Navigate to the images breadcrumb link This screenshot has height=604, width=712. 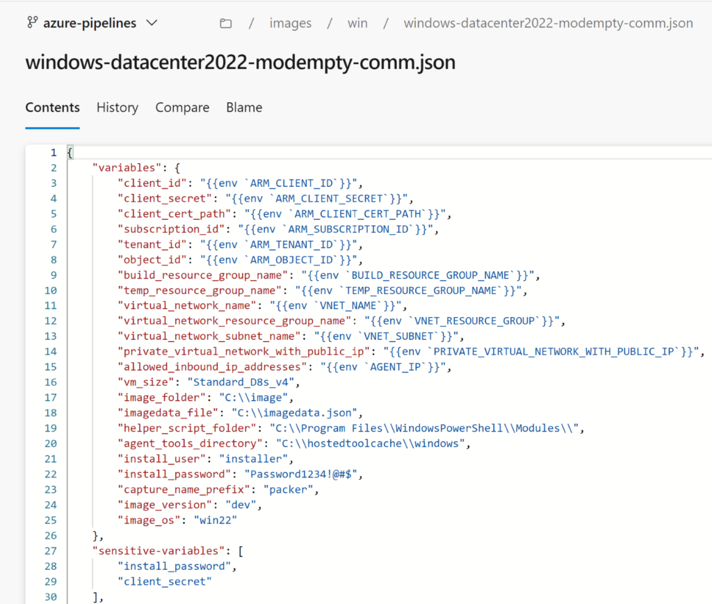tap(290, 23)
